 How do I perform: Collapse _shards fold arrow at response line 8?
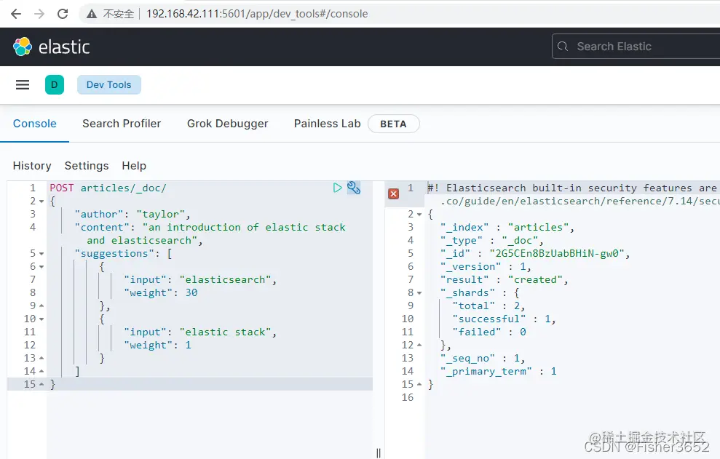[x=419, y=293]
